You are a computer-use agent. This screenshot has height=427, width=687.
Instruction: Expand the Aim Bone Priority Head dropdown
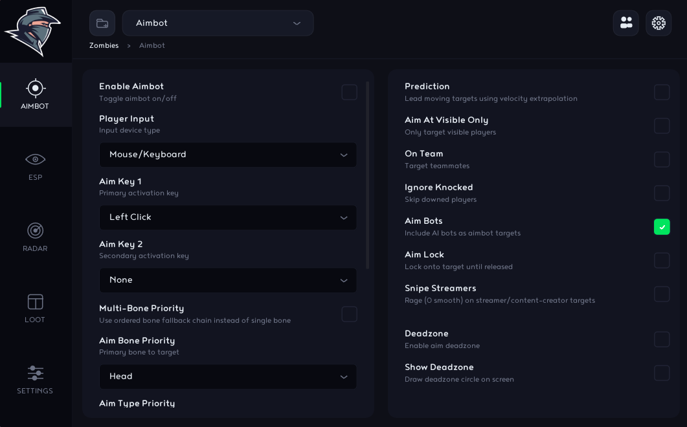228,377
